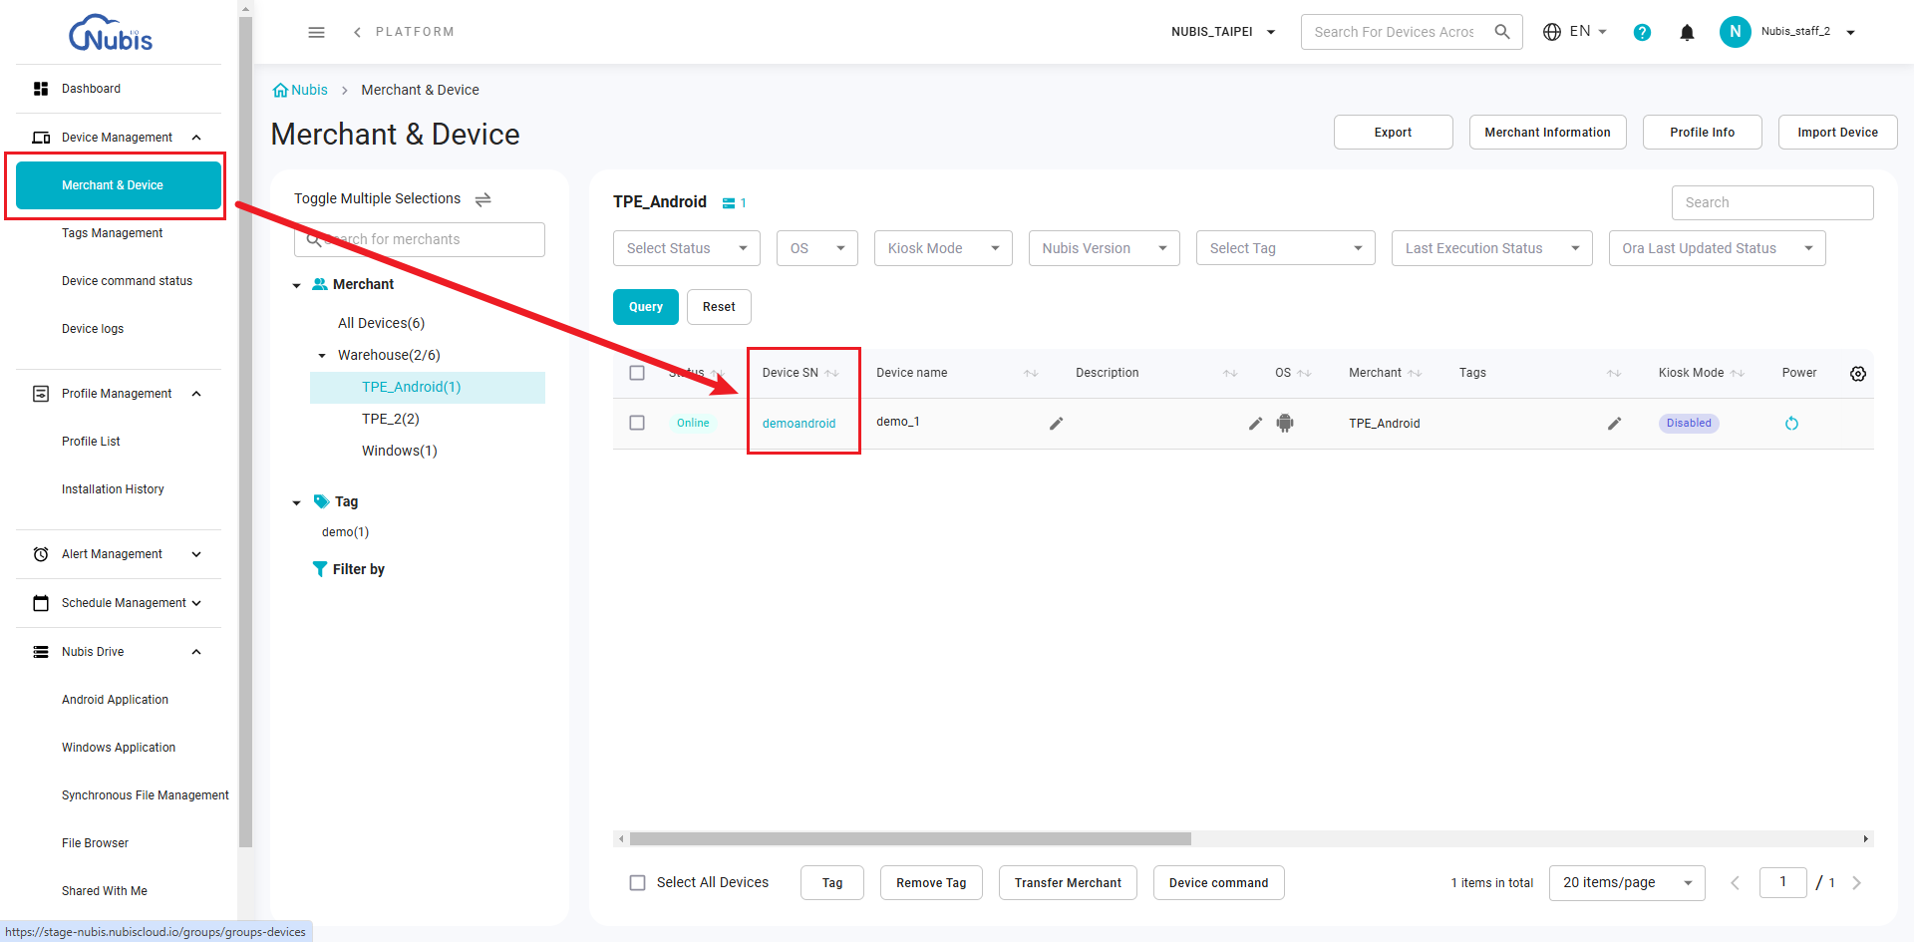Click Android OS icon in device row
This screenshot has height=942, width=1914.
(1285, 423)
